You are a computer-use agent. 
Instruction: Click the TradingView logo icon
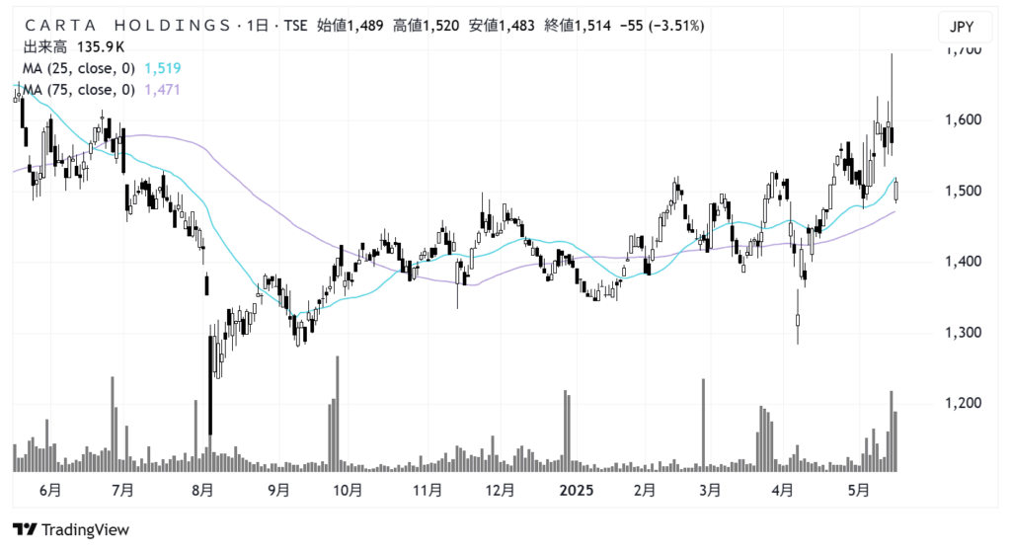click(25, 529)
